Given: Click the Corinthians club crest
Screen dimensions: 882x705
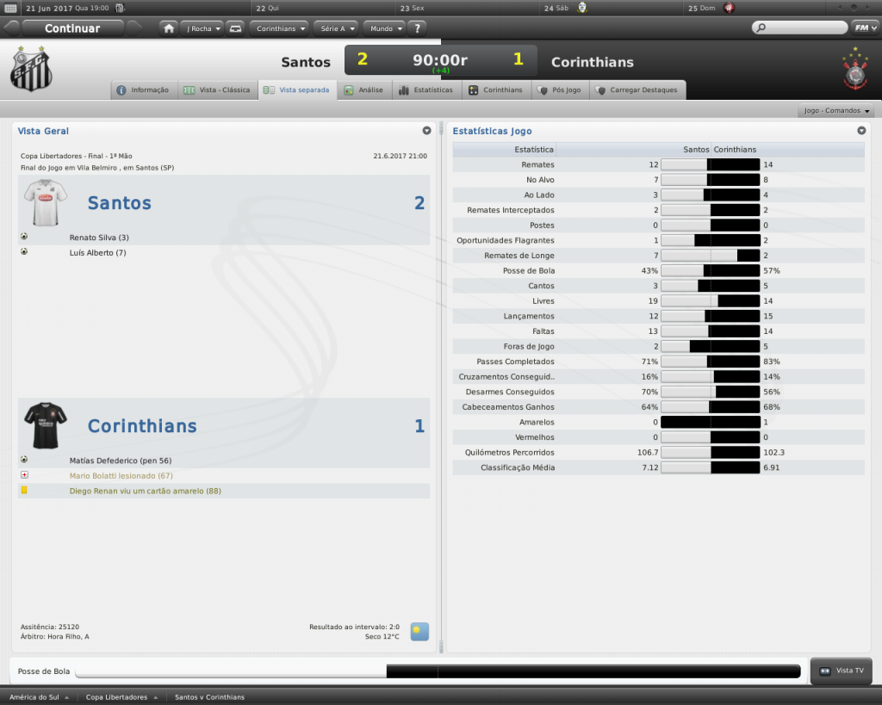Looking at the screenshot, I should click(x=854, y=71).
